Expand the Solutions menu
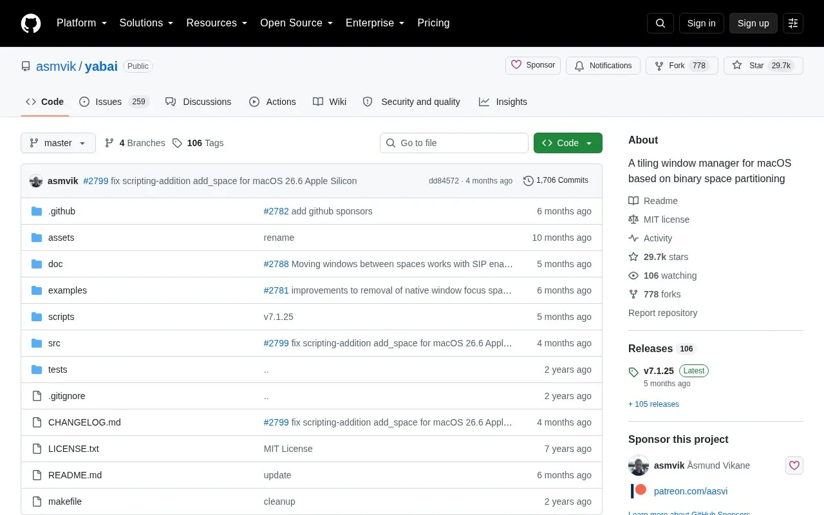824x515 pixels. (x=147, y=23)
